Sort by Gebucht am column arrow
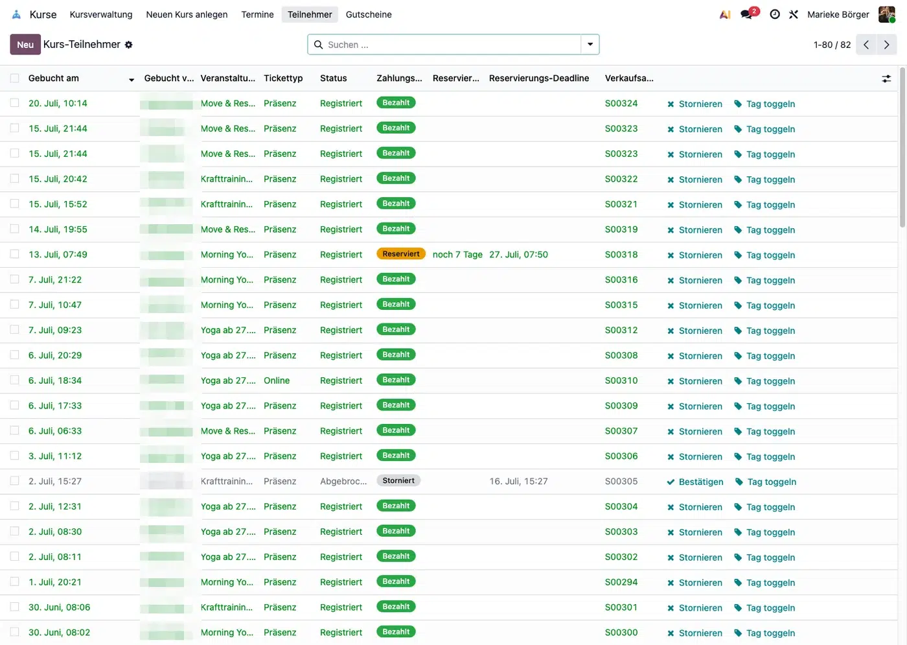This screenshot has width=907, height=645. click(x=132, y=79)
